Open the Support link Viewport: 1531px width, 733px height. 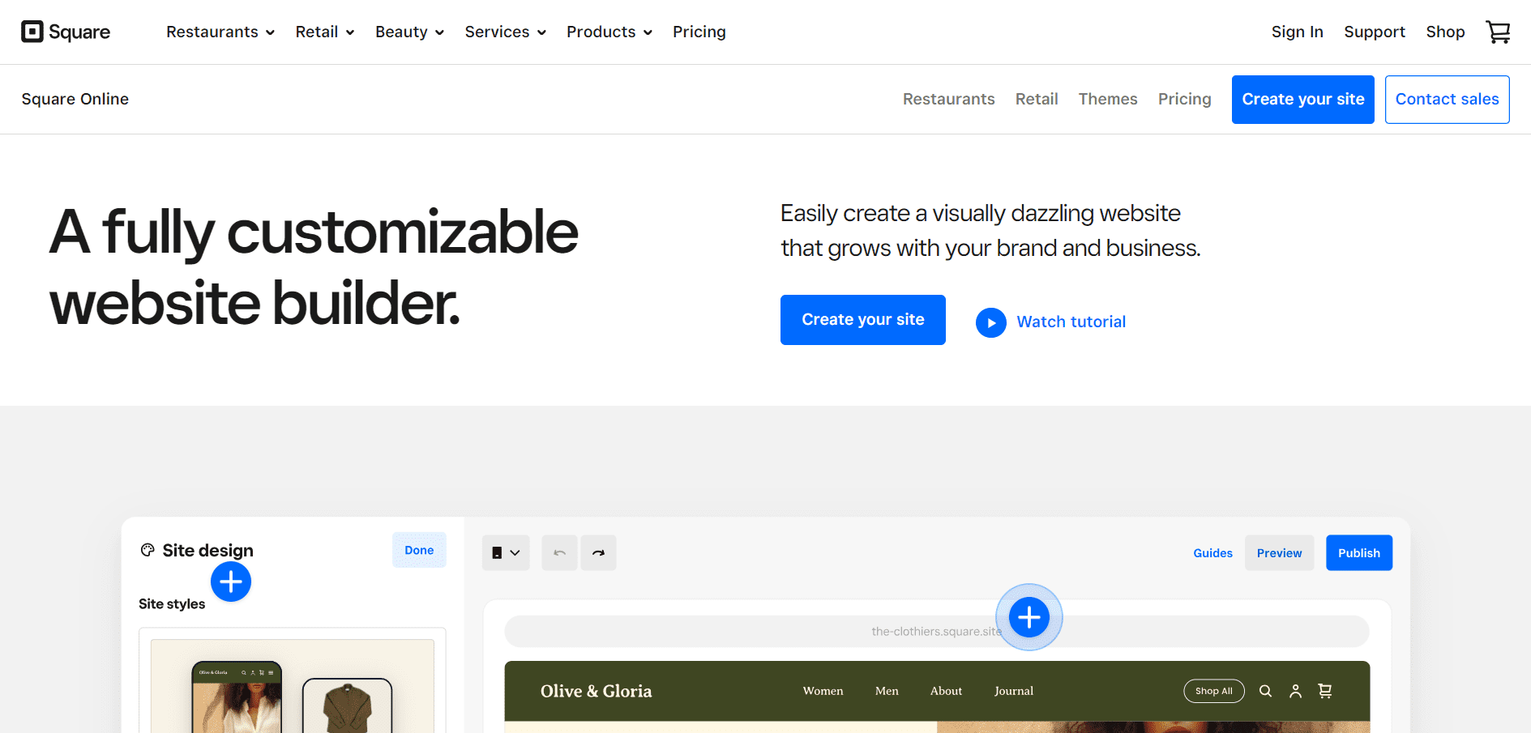1375,32
